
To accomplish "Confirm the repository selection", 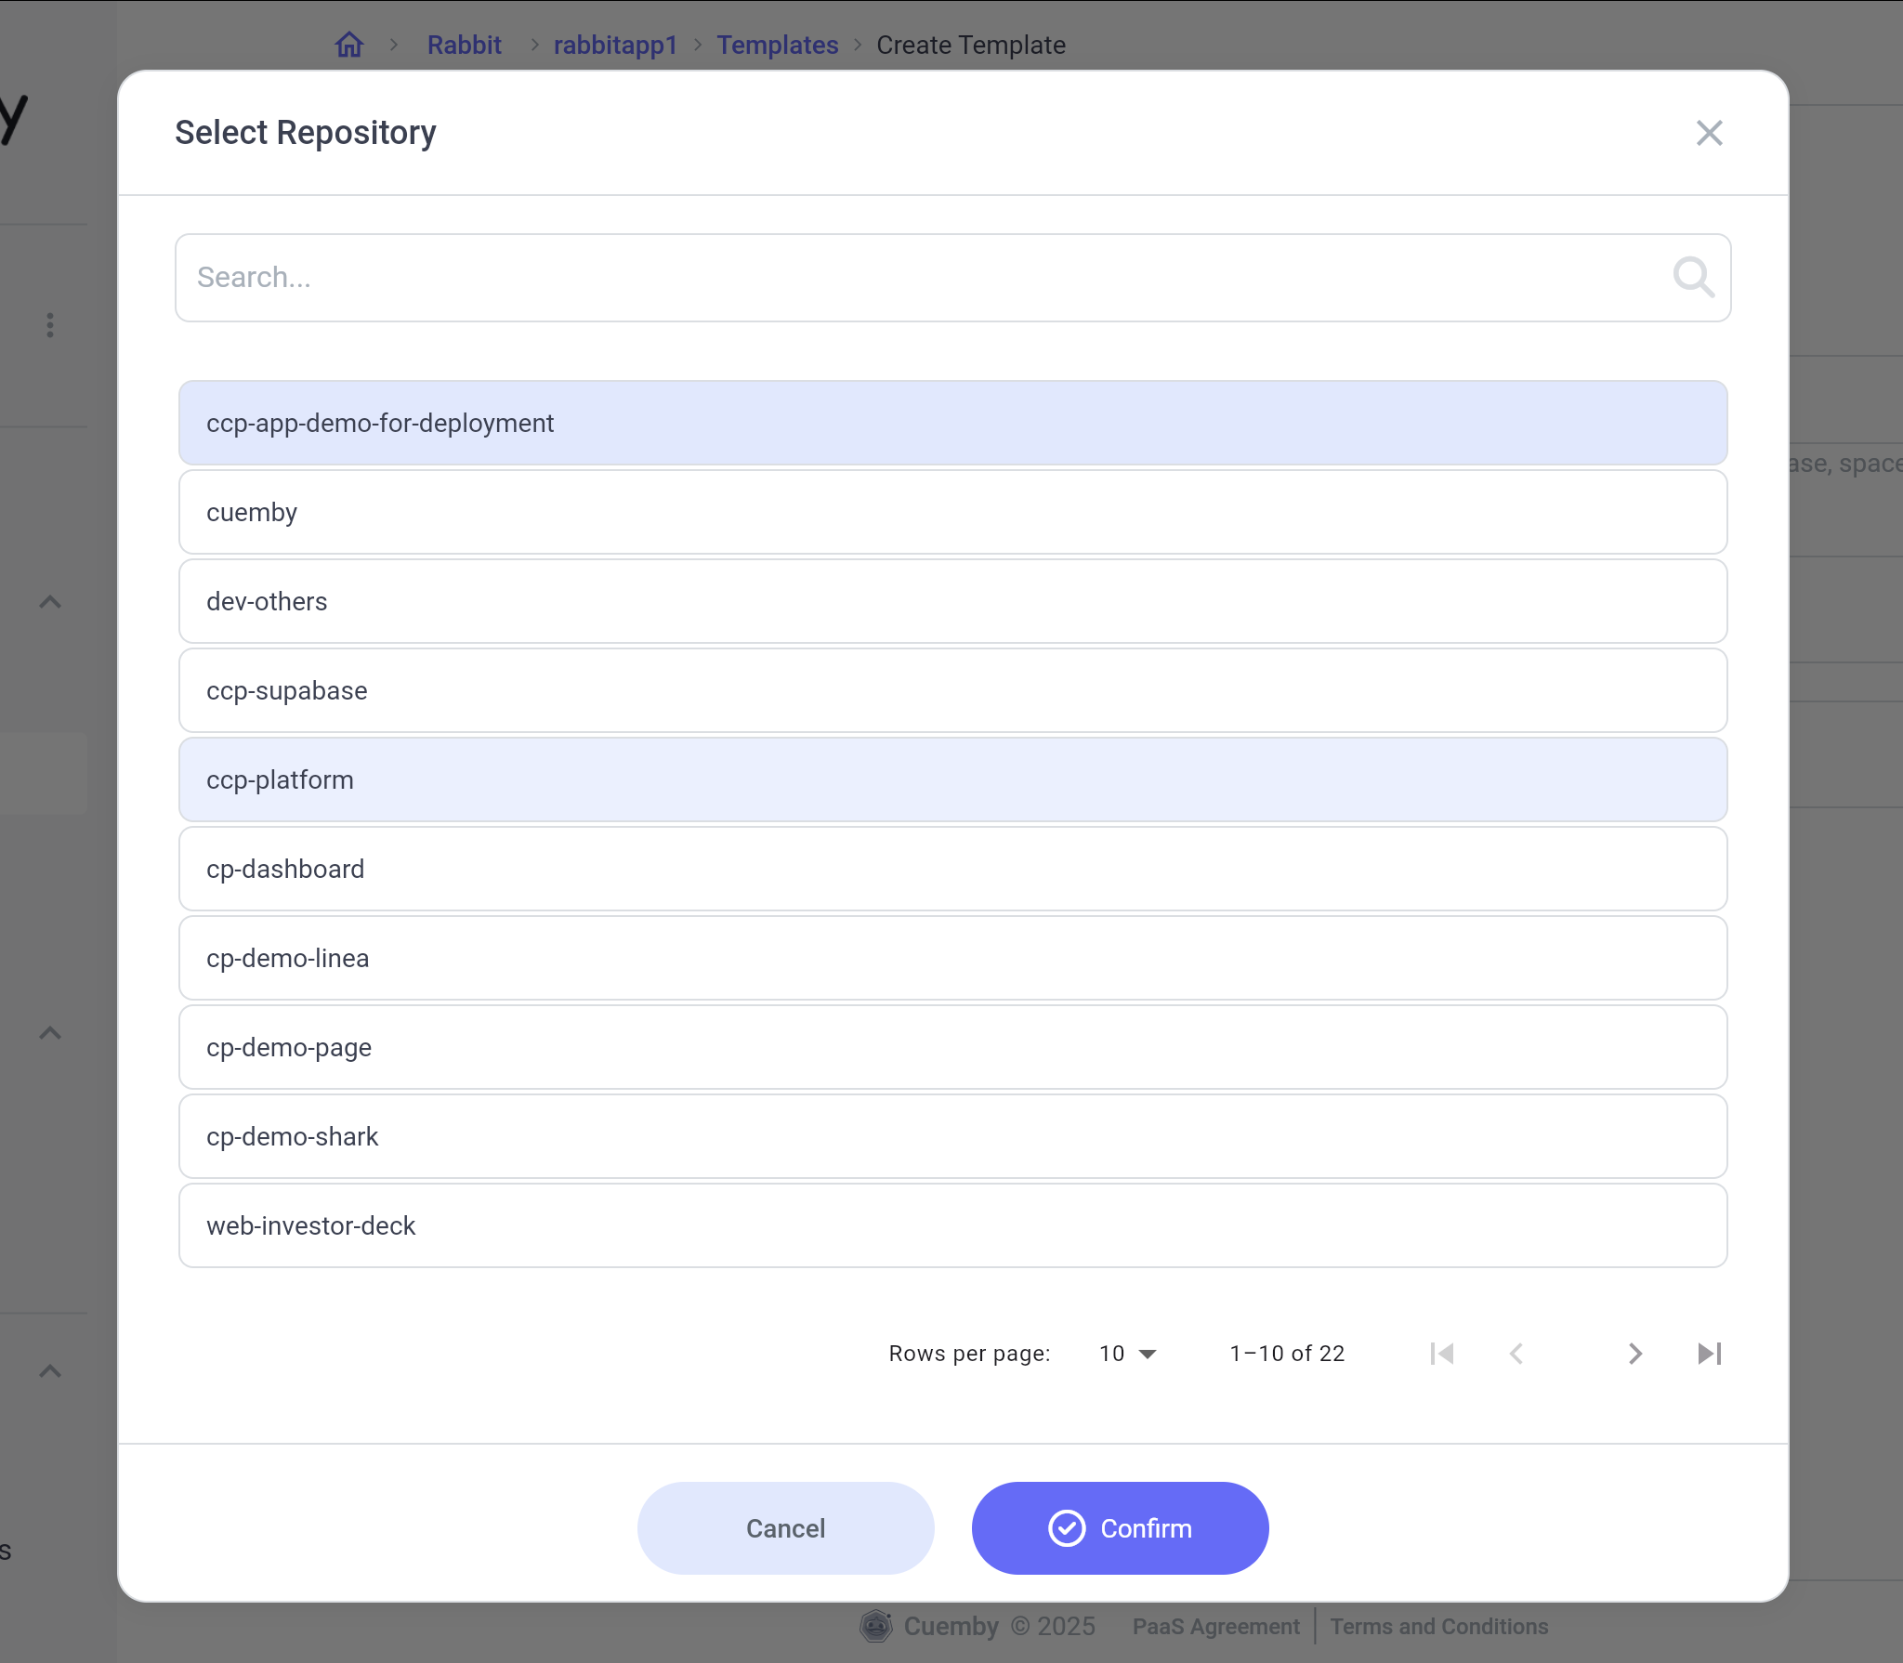I will pyautogui.click(x=1120, y=1528).
